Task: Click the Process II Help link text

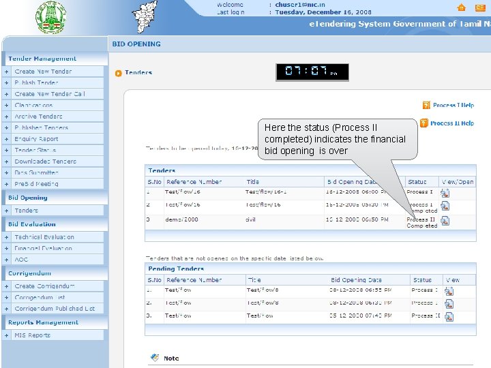Action: click(x=452, y=123)
